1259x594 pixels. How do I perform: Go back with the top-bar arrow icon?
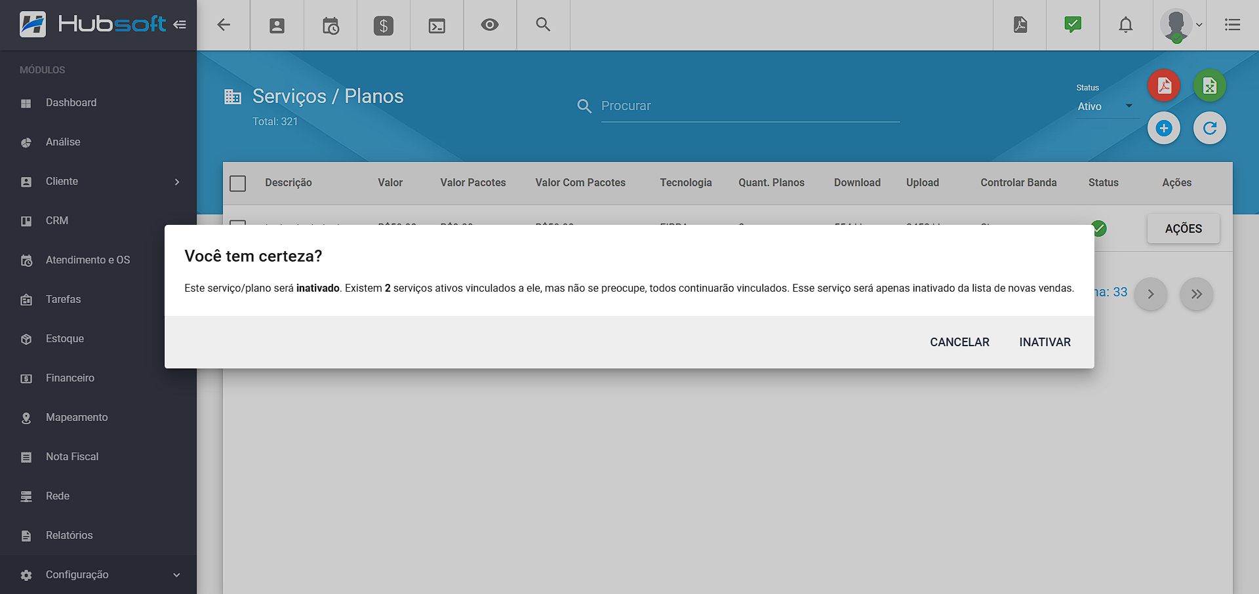point(224,25)
